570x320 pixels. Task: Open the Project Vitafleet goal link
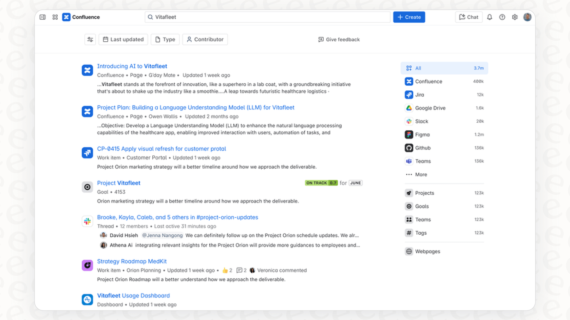pyautogui.click(x=118, y=183)
